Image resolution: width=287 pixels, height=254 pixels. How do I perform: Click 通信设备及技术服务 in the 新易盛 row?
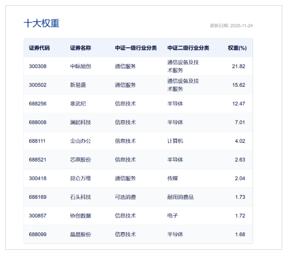pos(183,85)
